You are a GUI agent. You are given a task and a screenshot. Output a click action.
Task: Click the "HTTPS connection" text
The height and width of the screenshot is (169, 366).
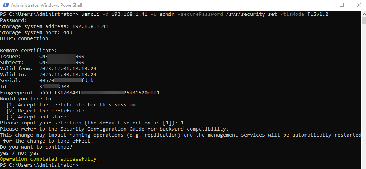24,38
